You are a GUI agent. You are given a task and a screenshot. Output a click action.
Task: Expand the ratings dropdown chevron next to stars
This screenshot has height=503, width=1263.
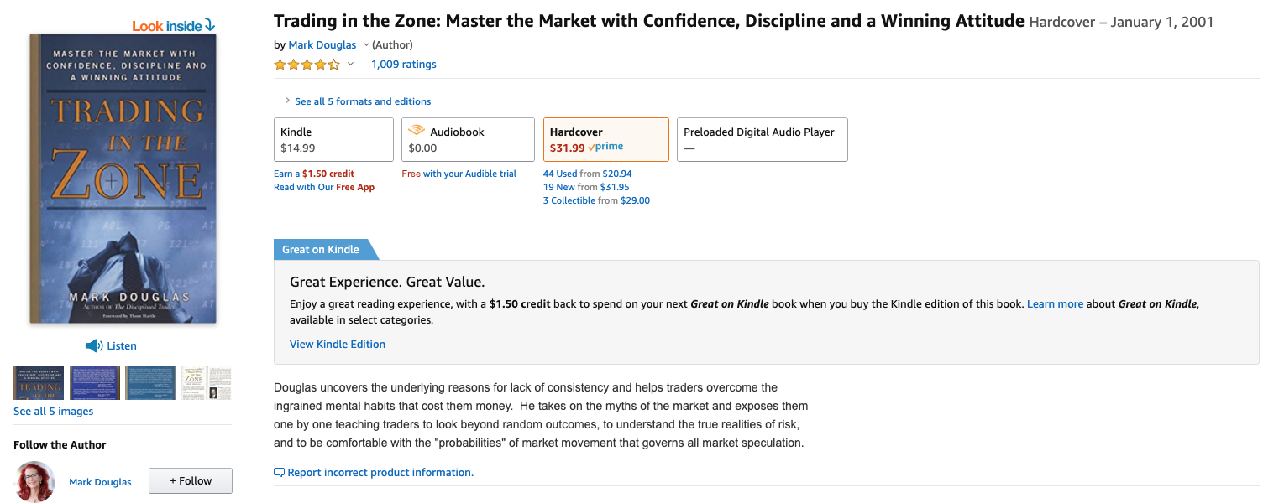click(351, 65)
